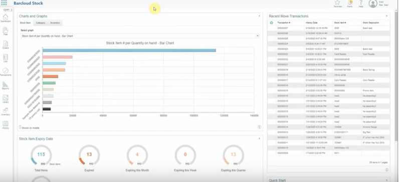Collapse the Charts and Graphs panel
399x182 pixels.
point(259,16)
